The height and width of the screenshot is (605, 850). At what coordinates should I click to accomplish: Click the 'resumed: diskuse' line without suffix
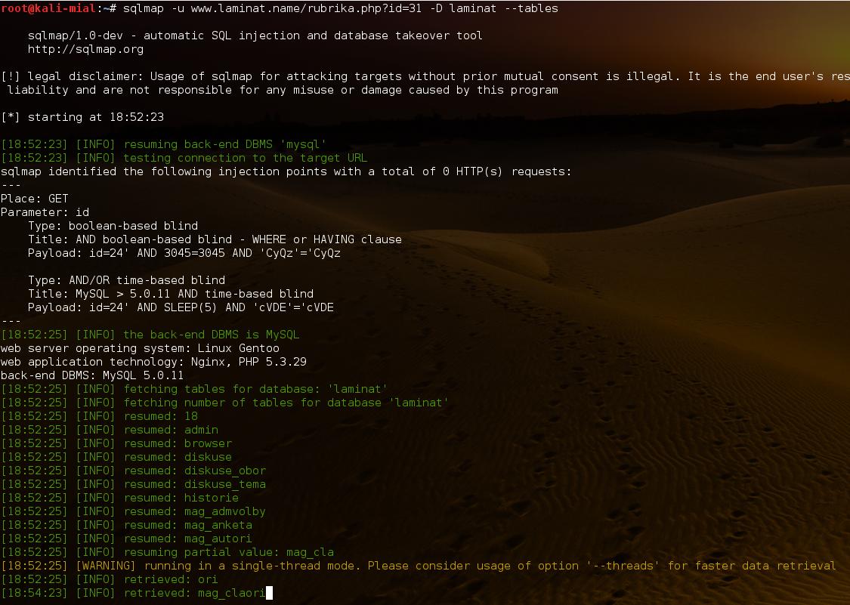point(116,456)
